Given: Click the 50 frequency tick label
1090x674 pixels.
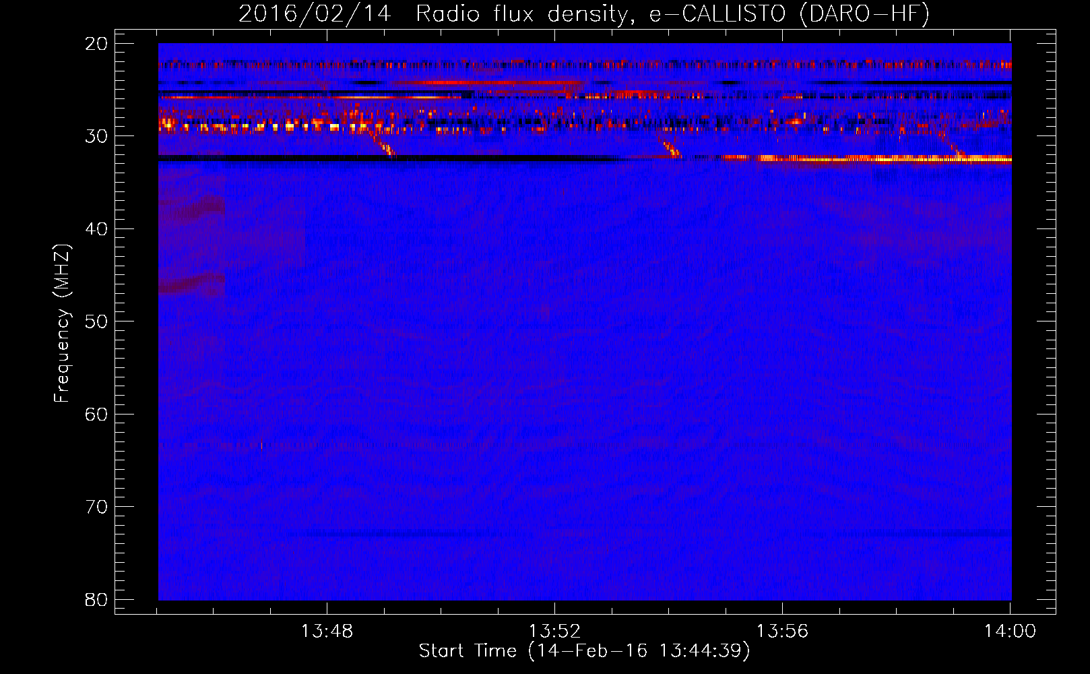Looking at the screenshot, I should click(x=97, y=321).
